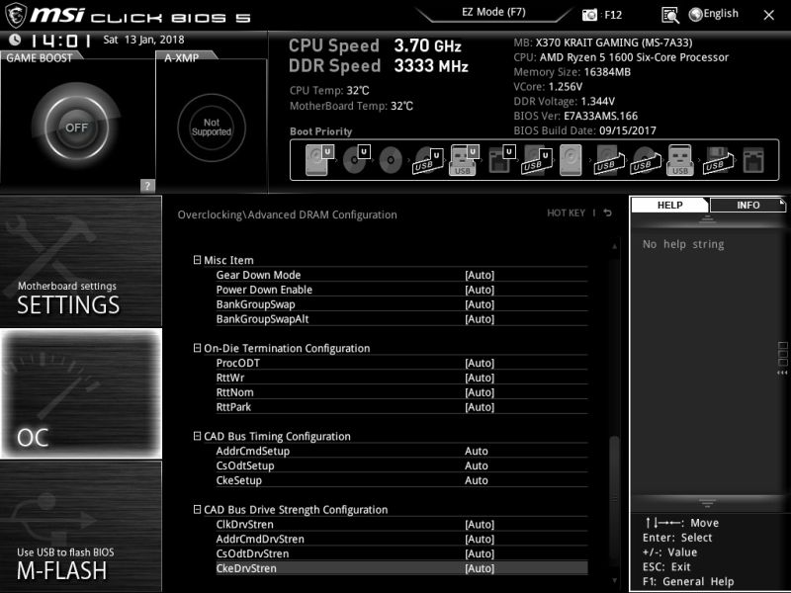This screenshot has width=791, height=593.
Task: Select the plain CD/DVD boot device icon
Action: pos(391,160)
